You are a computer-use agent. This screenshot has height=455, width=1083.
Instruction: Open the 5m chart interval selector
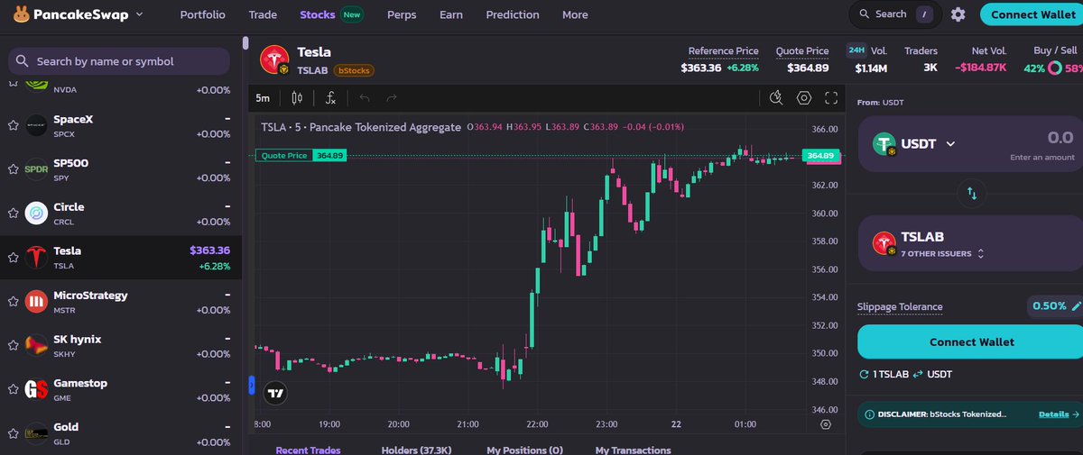click(x=263, y=98)
